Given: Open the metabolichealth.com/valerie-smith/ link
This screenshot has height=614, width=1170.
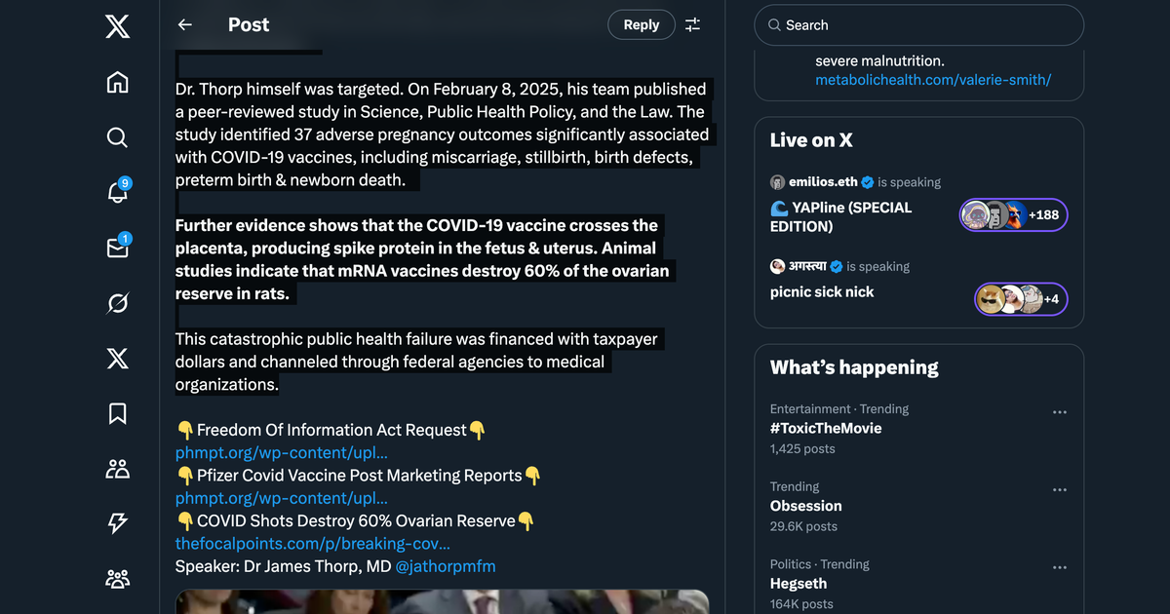Looking at the screenshot, I should click(933, 80).
